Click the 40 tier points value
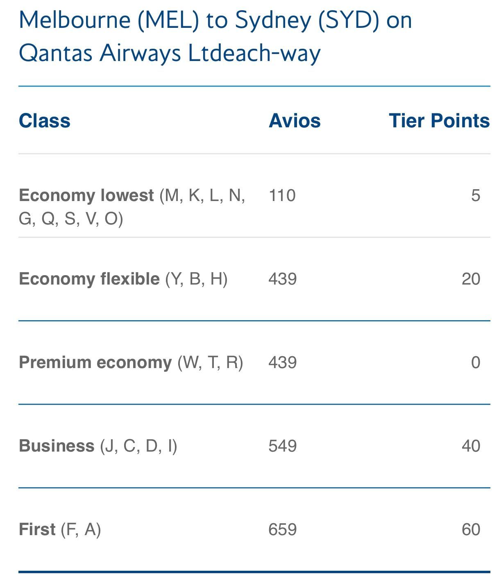 click(471, 446)
